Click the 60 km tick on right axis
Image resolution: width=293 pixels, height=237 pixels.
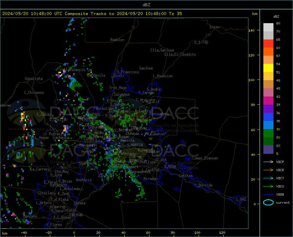253,130
